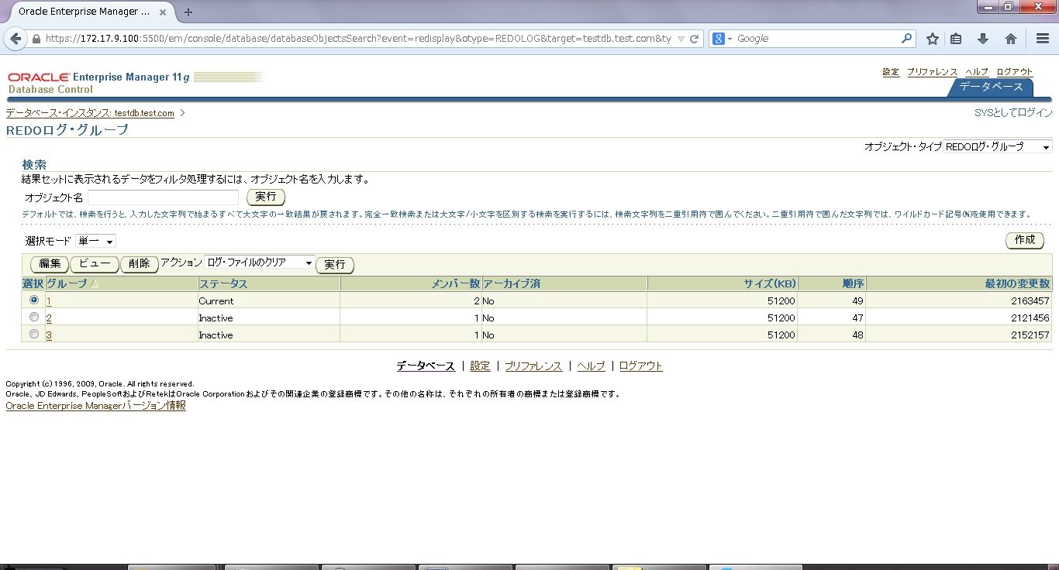This screenshot has width=1059, height=570.
Task: Click the 設定 link in the footer
Action: click(x=481, y=366)
